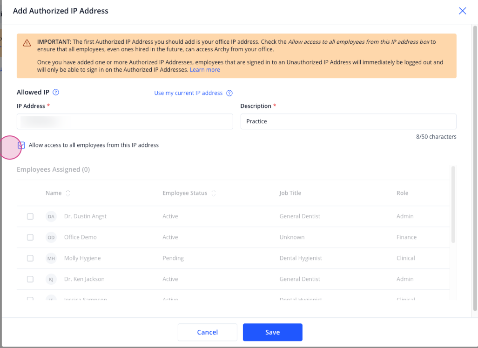The height and width of the screenshot is (348, 478).
Task: Check the box for Office Demo
Action: pos(30,237)
